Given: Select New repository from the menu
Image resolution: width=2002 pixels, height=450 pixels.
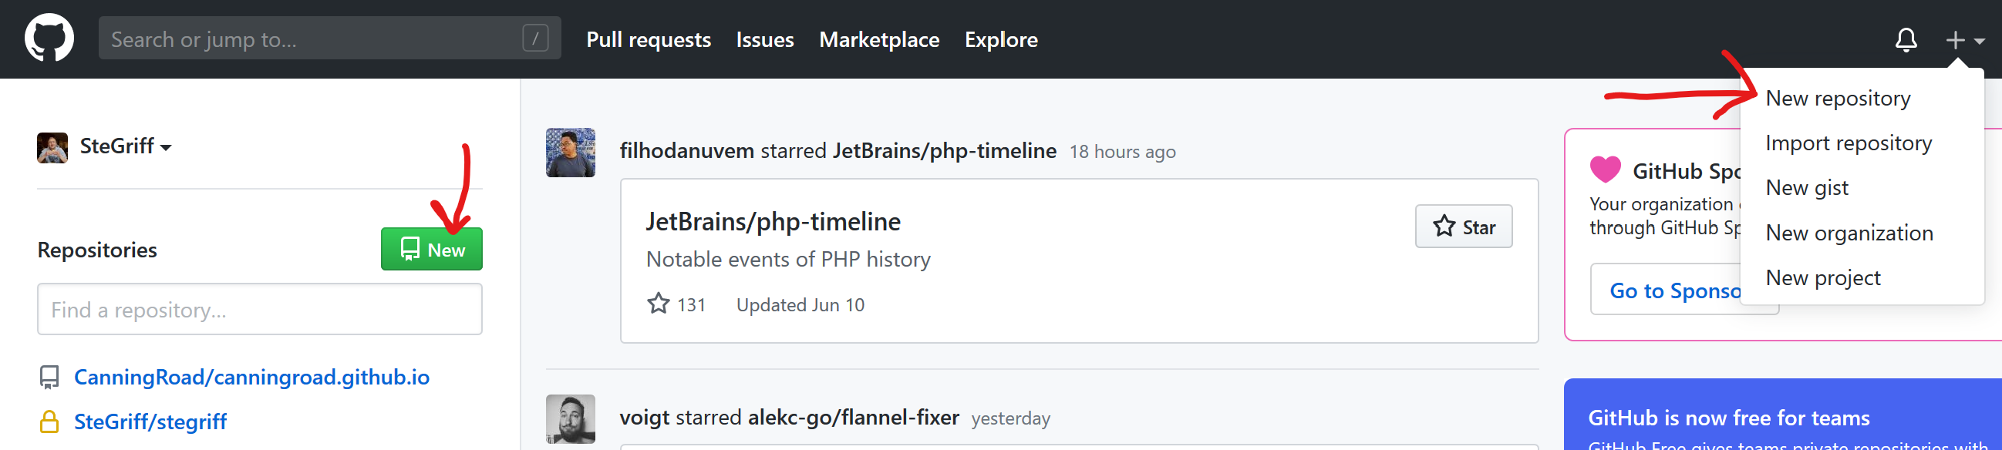Looking at the screenshot, I should click(x=1837, y=99).
